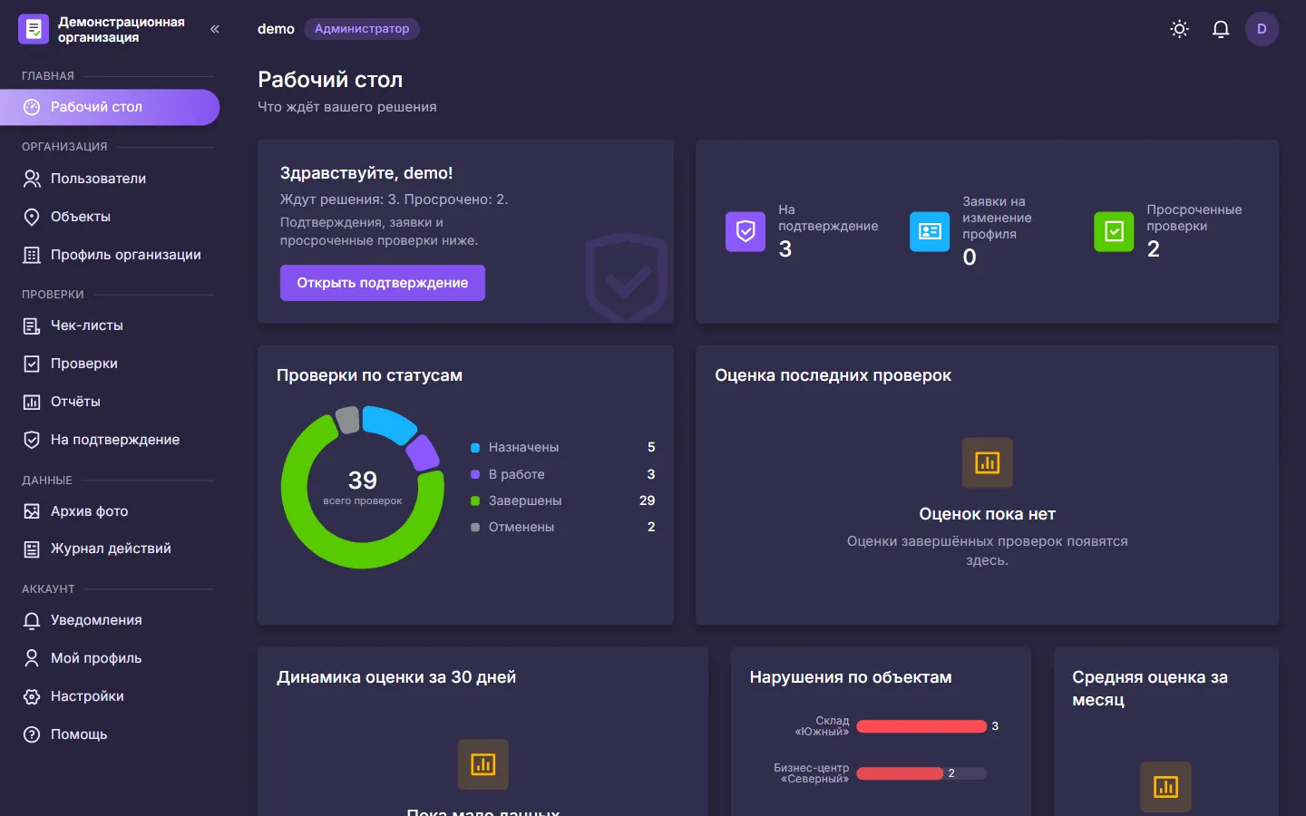Image resolution: width=1306 pixels, height=816 pixels.
Task: Open Пользователи from the sidebar
Action: tap(110, 179)
